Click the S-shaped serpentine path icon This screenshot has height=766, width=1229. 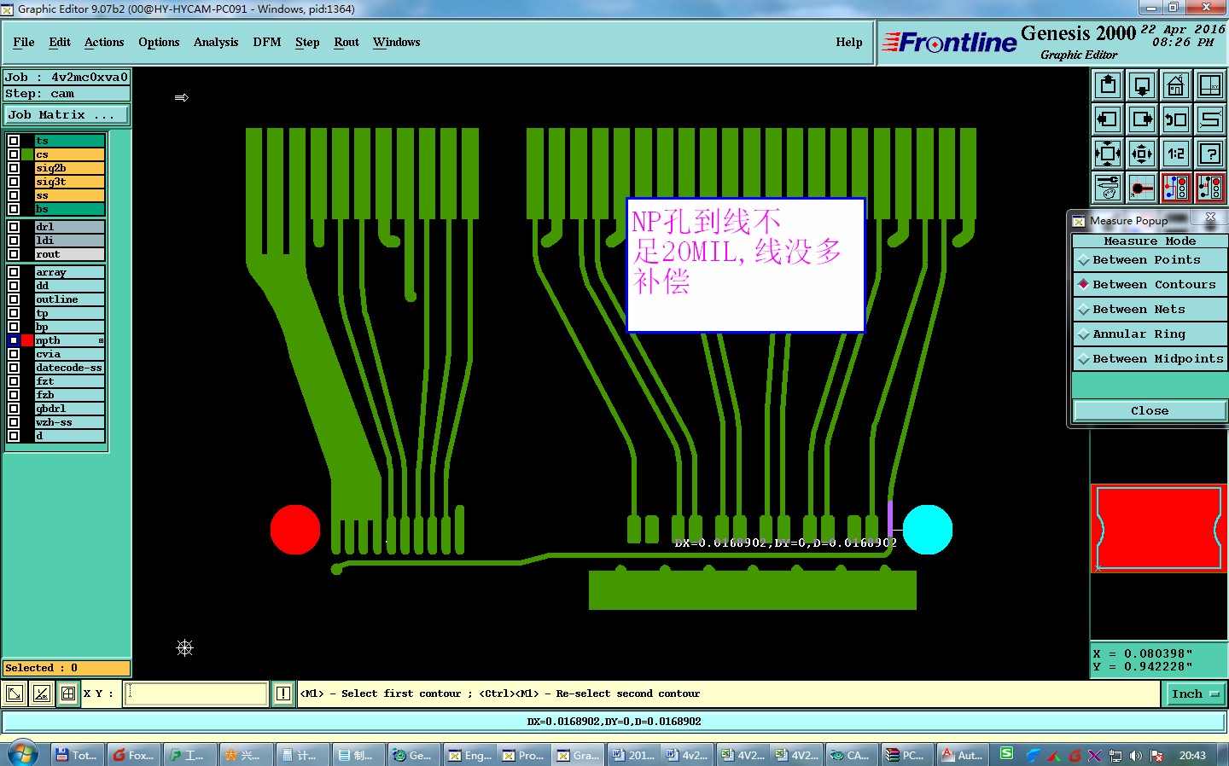click(1210, 119)
